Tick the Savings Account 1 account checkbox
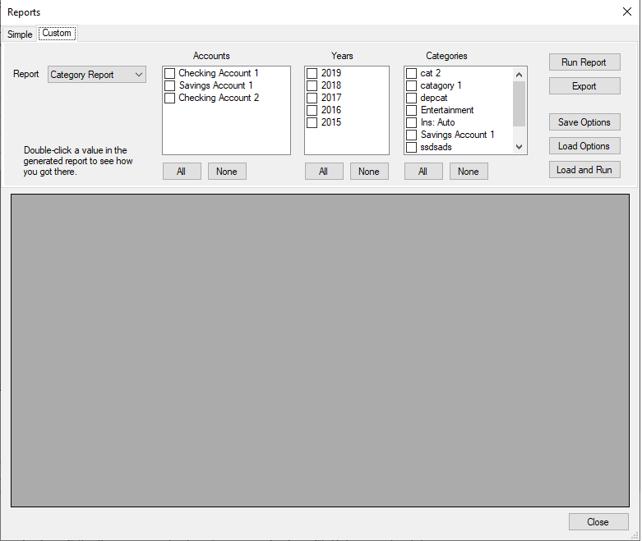The width and height of the screenshot is (642, 541). pyautogui.click(x=170, y=86)
